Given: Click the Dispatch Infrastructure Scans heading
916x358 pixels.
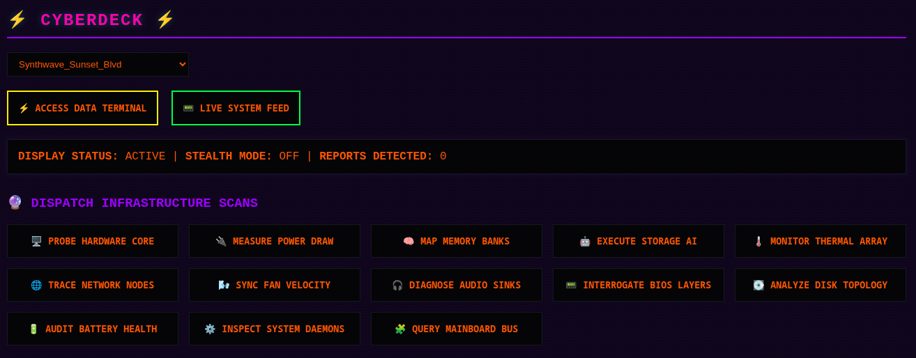Looking at the screenshot, I should [144, 203].
